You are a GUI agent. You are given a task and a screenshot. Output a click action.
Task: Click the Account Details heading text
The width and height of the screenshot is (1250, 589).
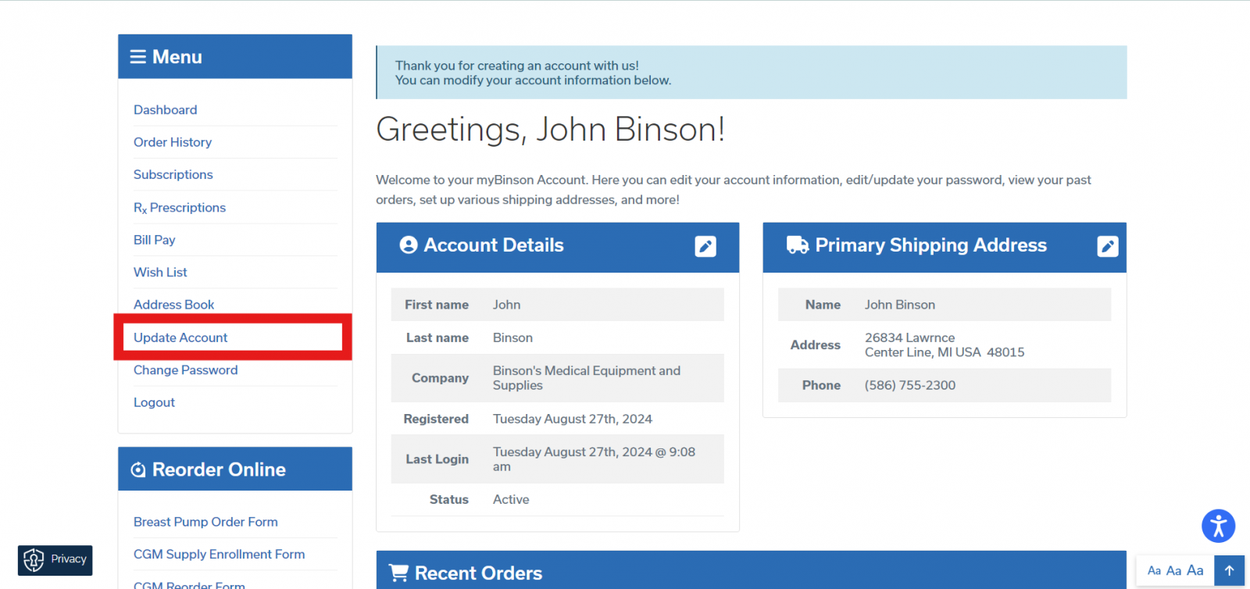tap(494, 245)
